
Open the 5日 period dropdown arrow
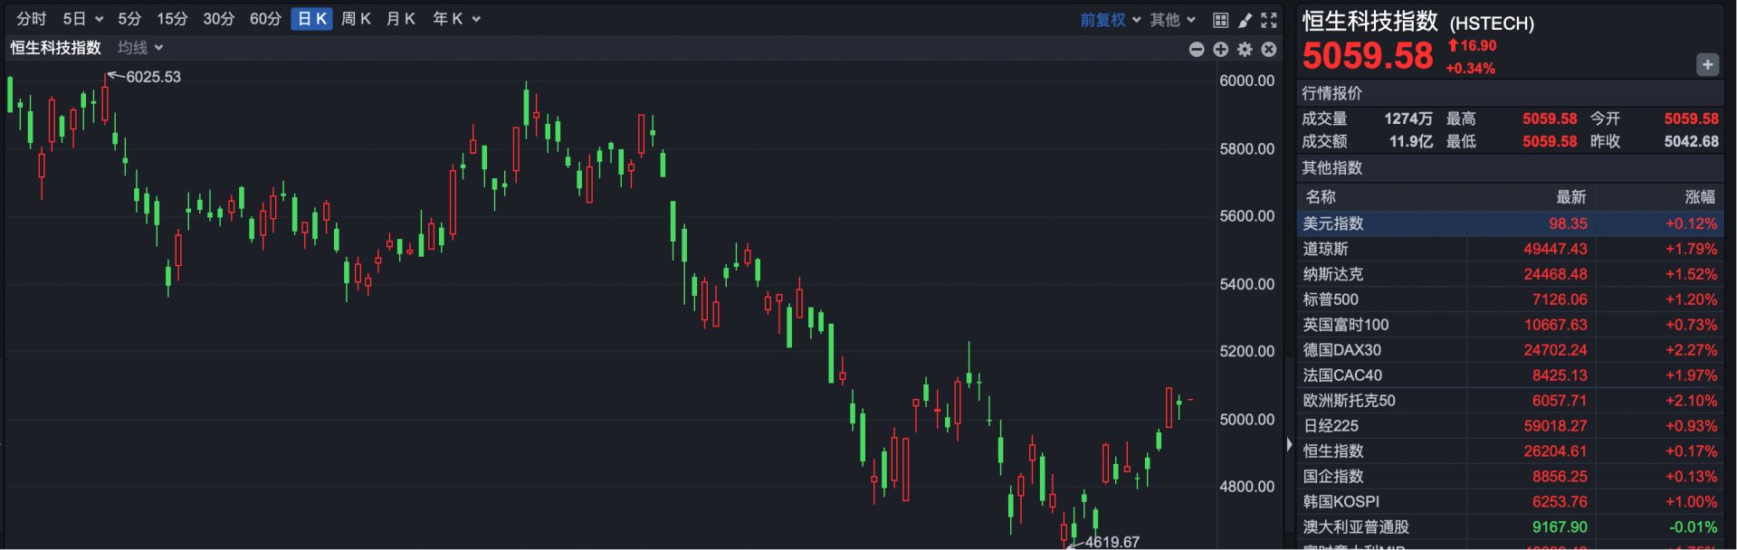99,19
